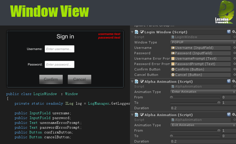Screen dimensions: 236x144
Task: Click the Username InputField type icon
Action: [173, 48]
